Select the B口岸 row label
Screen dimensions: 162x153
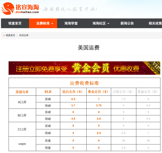pyautogui.click(x=22, y=115)
